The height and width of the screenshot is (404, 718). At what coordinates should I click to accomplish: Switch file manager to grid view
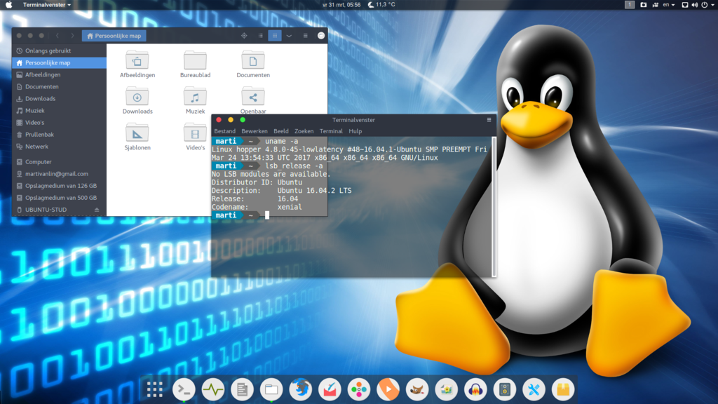point(275,36)
